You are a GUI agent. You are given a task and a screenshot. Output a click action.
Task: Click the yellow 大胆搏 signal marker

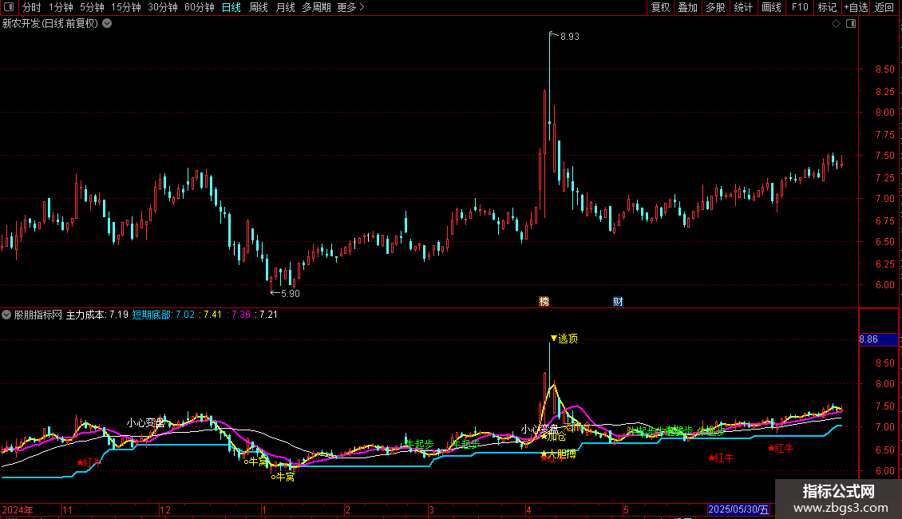558,454
